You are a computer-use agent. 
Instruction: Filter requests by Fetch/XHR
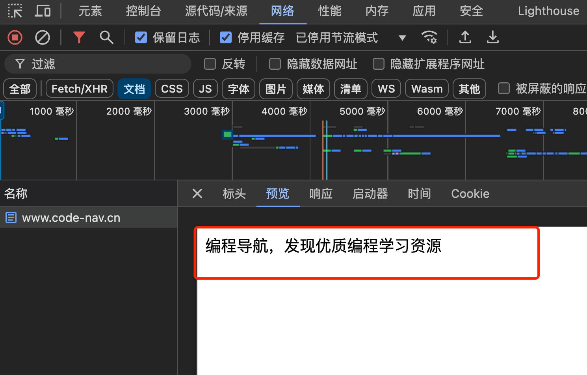tap(80, 89)
